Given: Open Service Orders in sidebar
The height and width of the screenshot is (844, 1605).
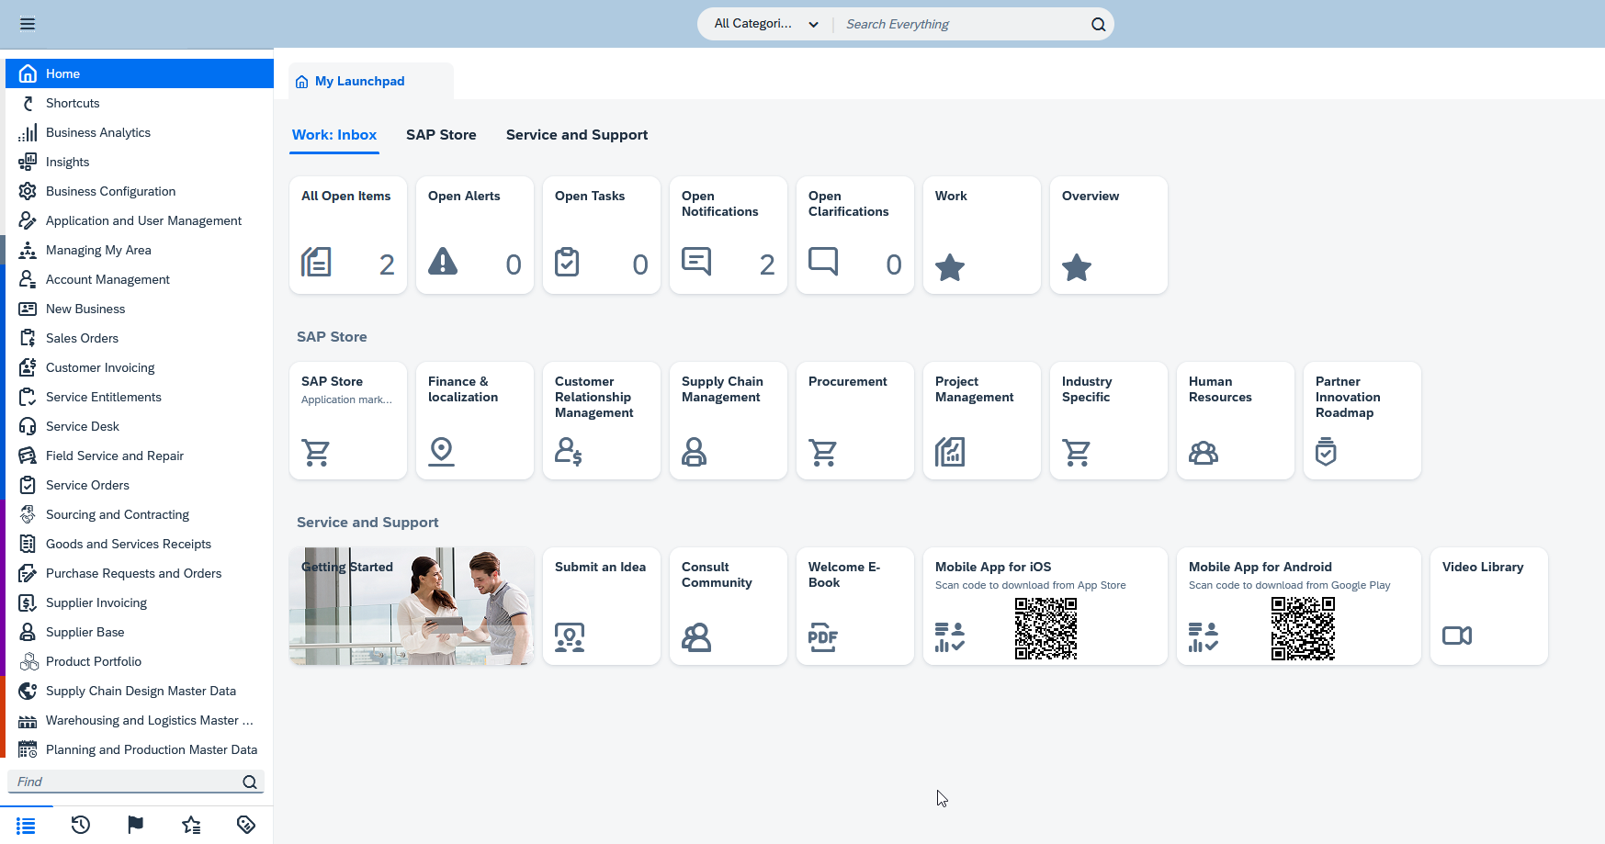Looking at the screenshot, I should click(x=140, y=485).
